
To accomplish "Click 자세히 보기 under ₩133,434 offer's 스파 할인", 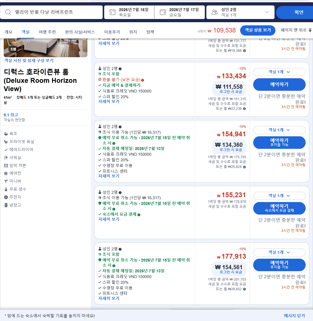I will [109, 102].
